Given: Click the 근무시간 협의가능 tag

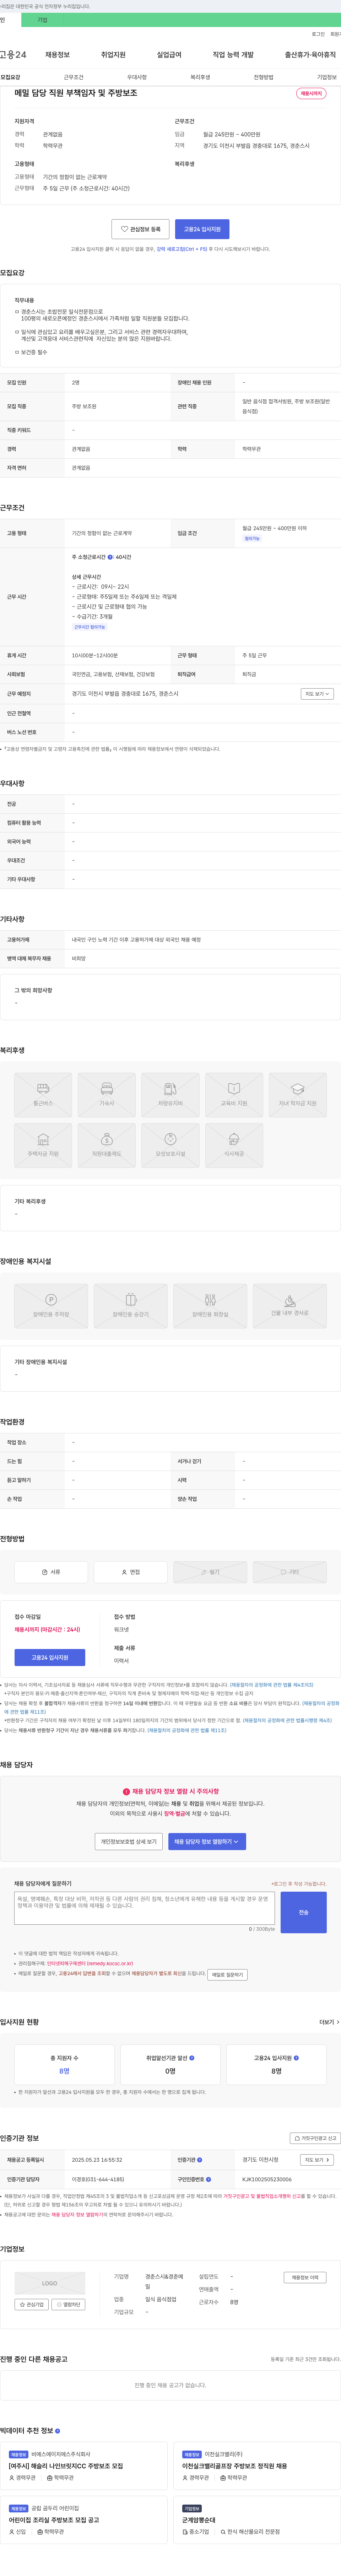Looking at the screenshot, I should [89, 627].
